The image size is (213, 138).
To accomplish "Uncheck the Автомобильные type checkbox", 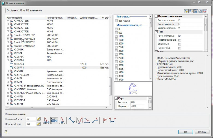I will point(180,36).
